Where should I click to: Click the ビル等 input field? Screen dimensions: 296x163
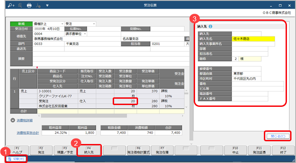pyautogui.click(x=258, y=89)
